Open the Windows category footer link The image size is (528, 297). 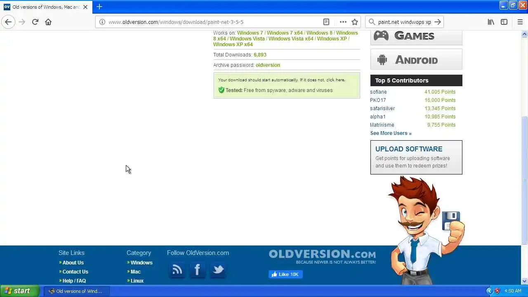141,263
